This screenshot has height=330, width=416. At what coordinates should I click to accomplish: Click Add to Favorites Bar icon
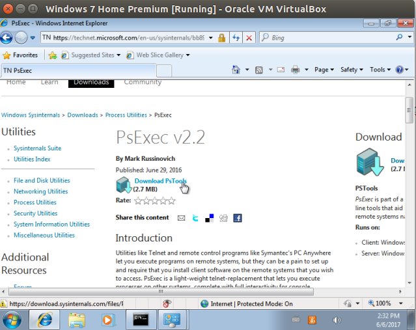[x=53, y=55]
